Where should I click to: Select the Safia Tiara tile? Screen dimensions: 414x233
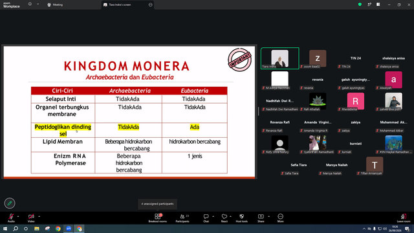299,166
